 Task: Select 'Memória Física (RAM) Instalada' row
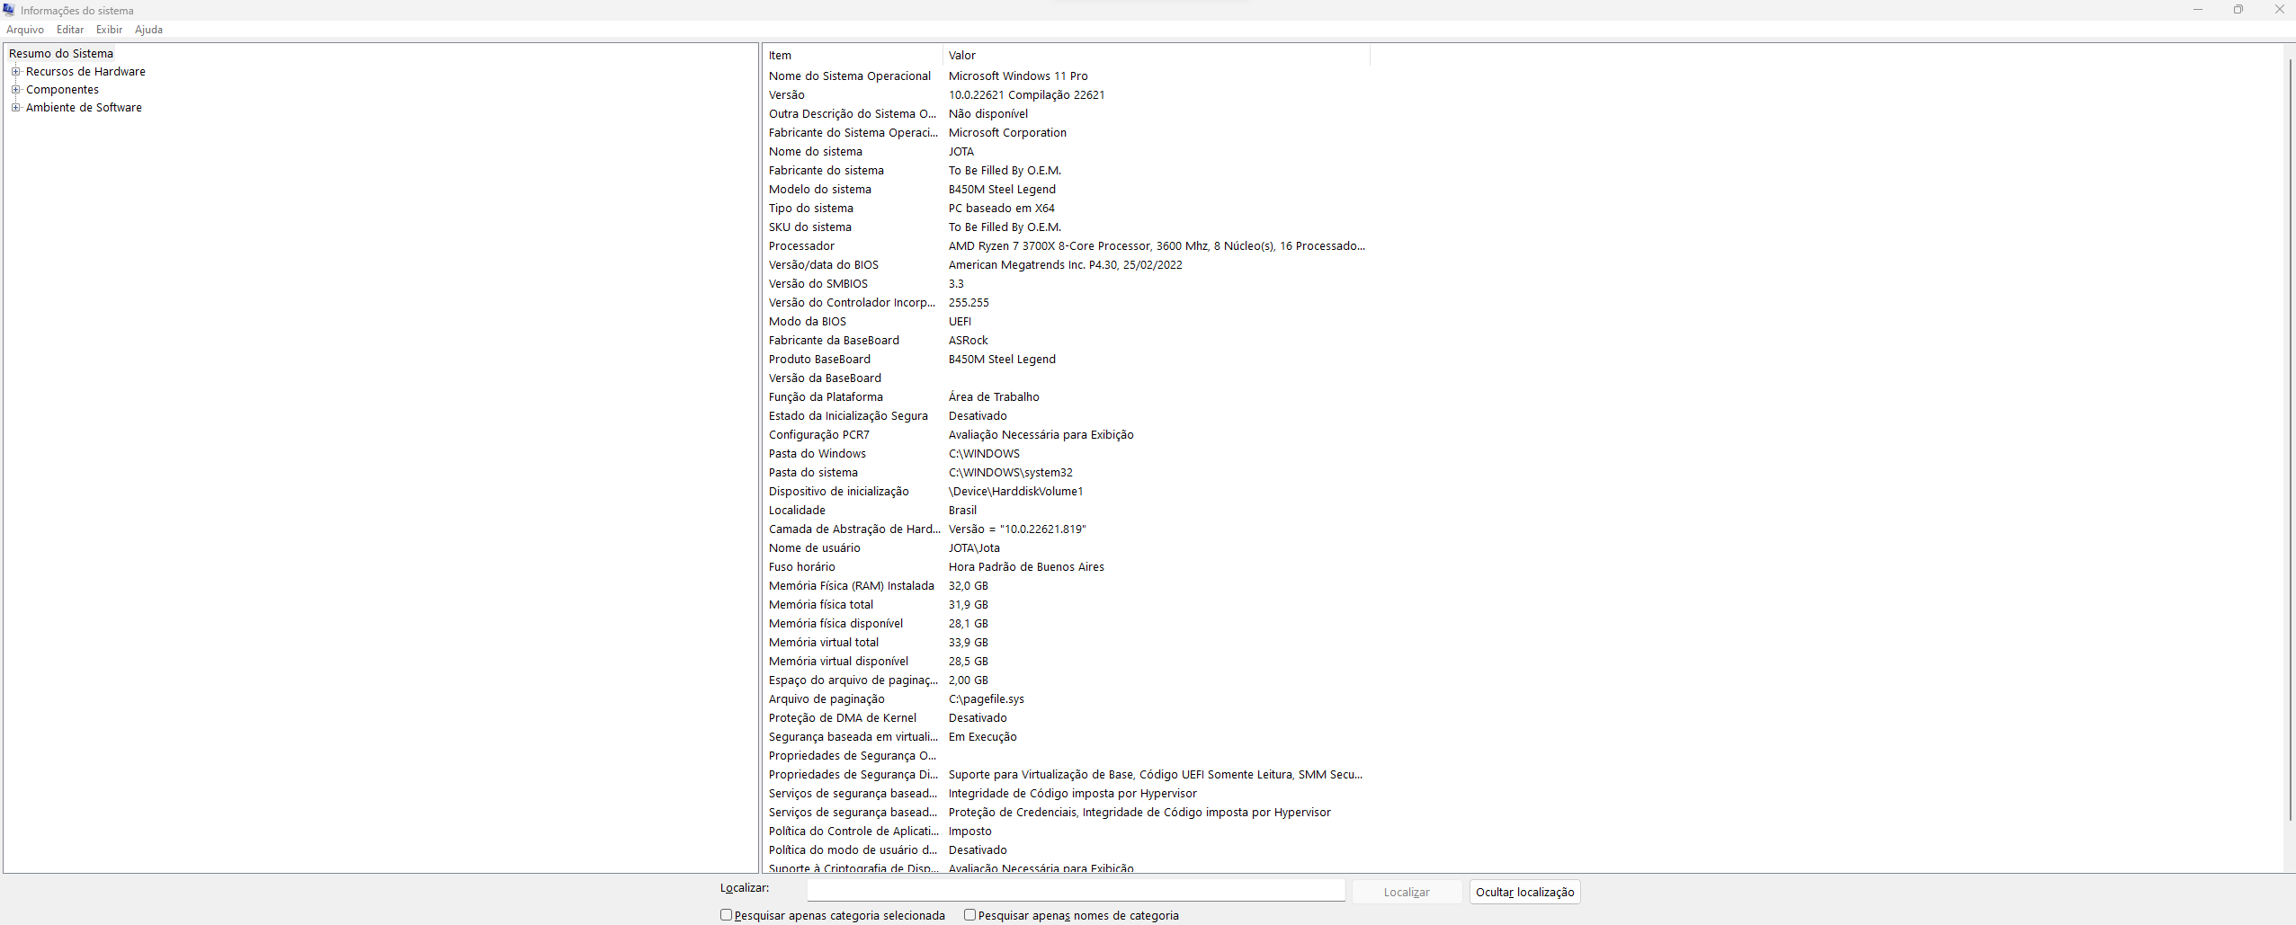1067,585
